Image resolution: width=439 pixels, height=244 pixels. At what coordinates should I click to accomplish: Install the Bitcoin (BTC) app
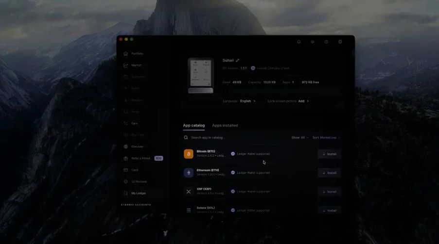[x=329, y=154]
